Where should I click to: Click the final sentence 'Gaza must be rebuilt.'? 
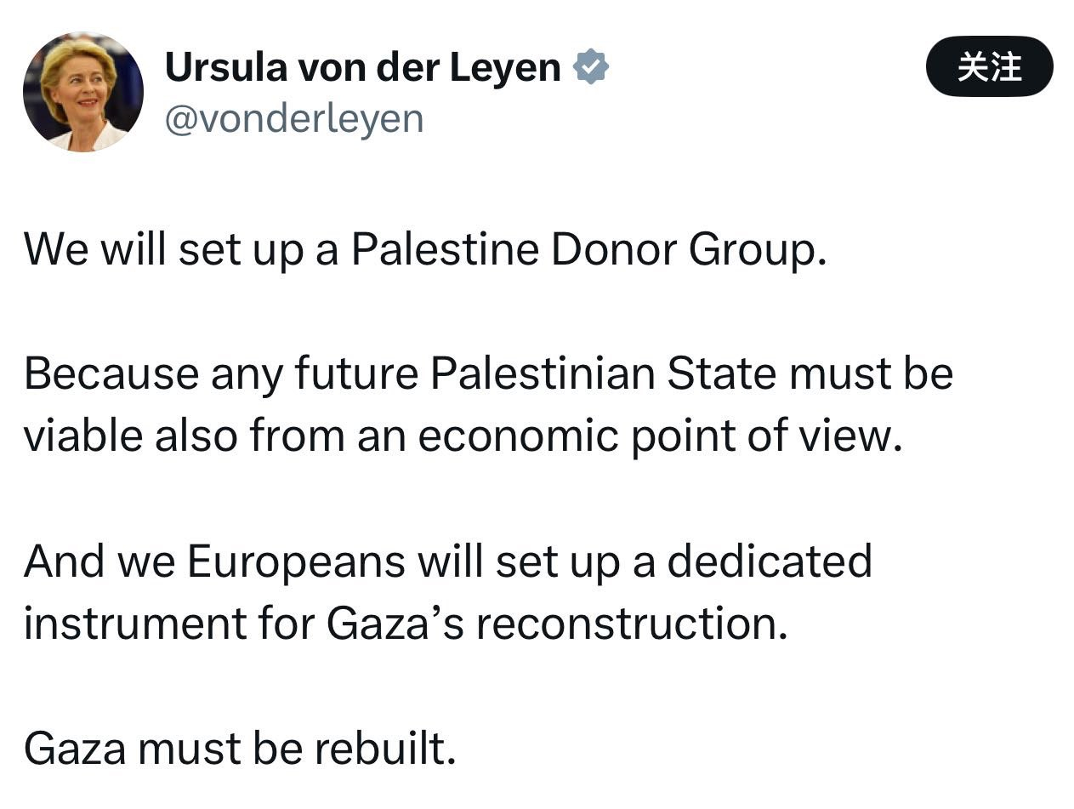[240, 749]
